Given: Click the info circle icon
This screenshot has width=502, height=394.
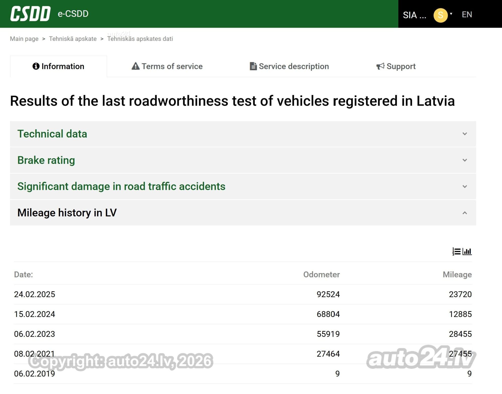Looking at the screenshot, I should point(36,66).
